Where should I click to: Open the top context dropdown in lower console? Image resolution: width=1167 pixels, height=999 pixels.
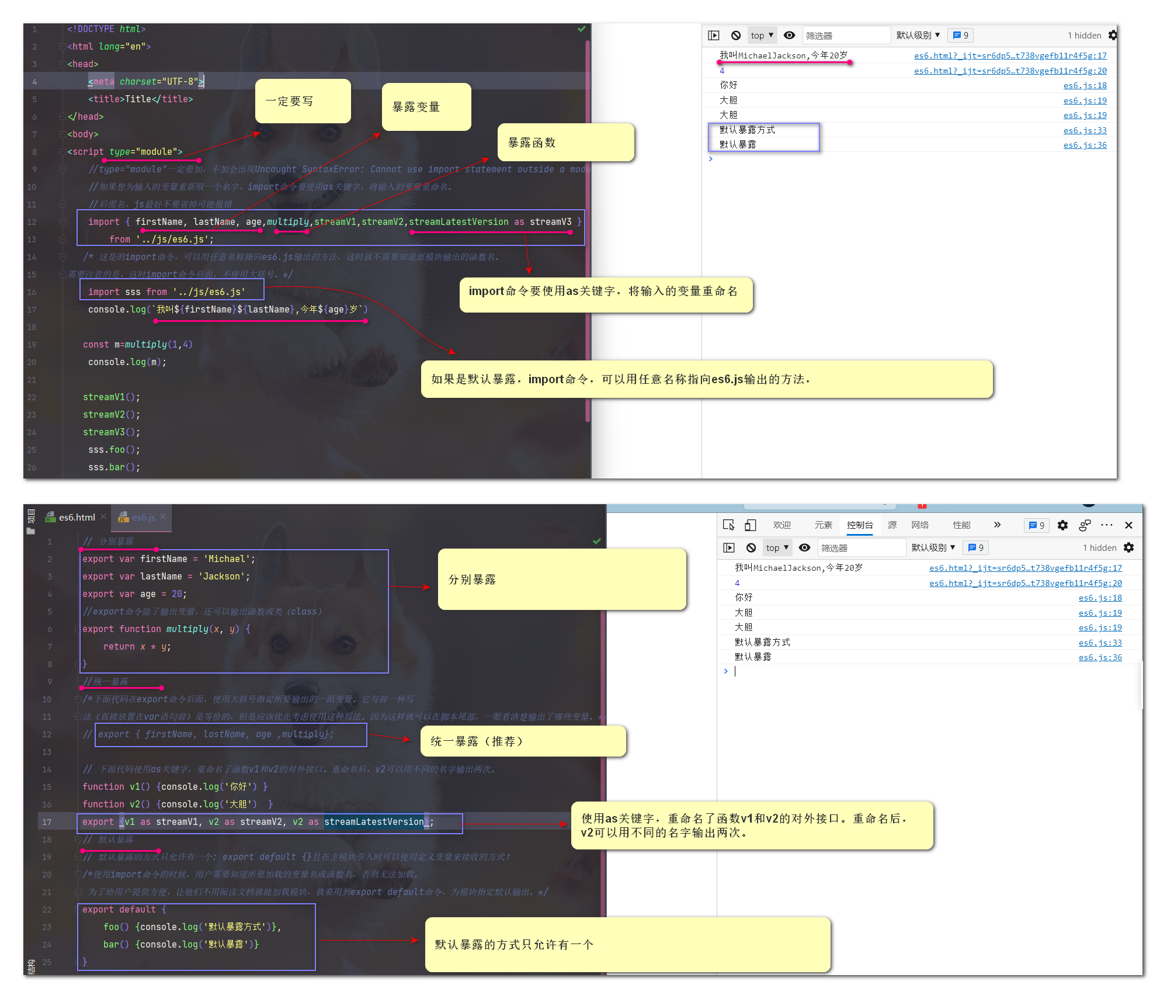coord(777,548)
